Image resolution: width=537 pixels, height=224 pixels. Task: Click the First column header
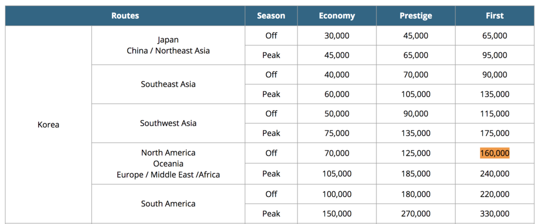(x=495, y=16)
